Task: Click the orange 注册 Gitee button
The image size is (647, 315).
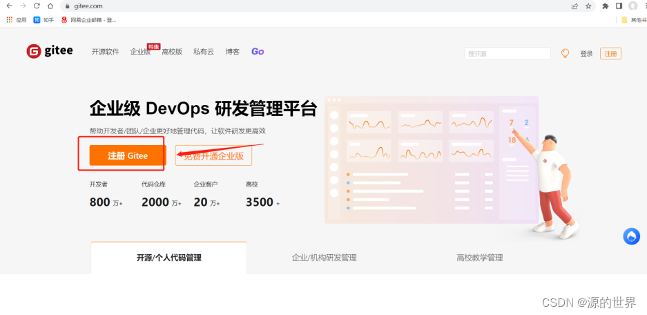Action: (x=128, y=155)
